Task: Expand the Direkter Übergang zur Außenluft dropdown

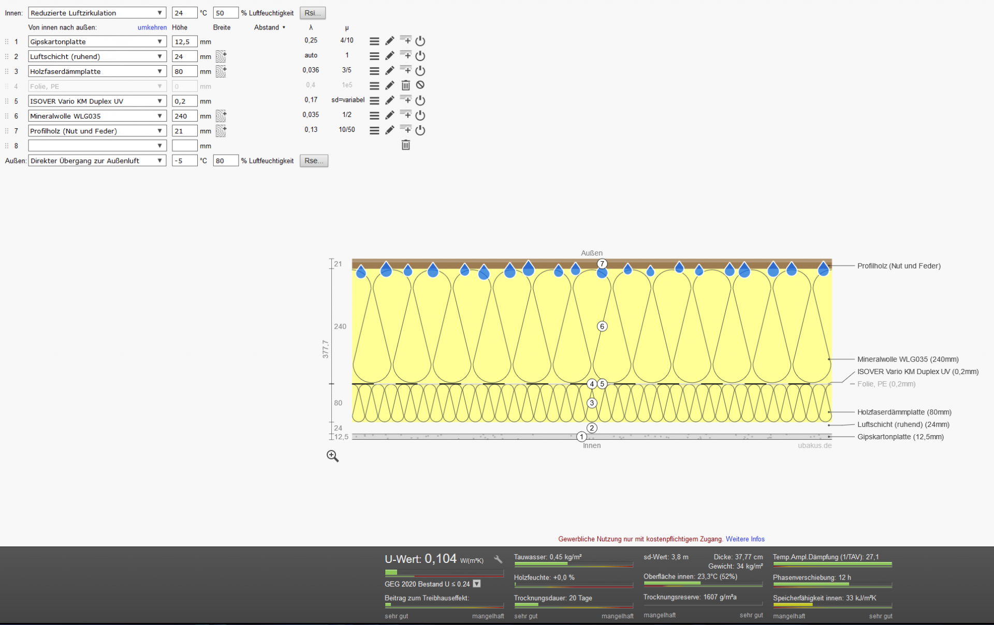Action: pos(97,161)
